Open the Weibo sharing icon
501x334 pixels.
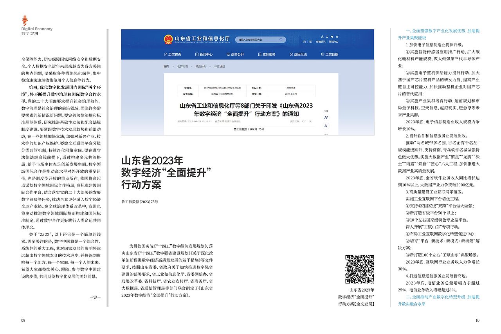(x=337, y=36)
